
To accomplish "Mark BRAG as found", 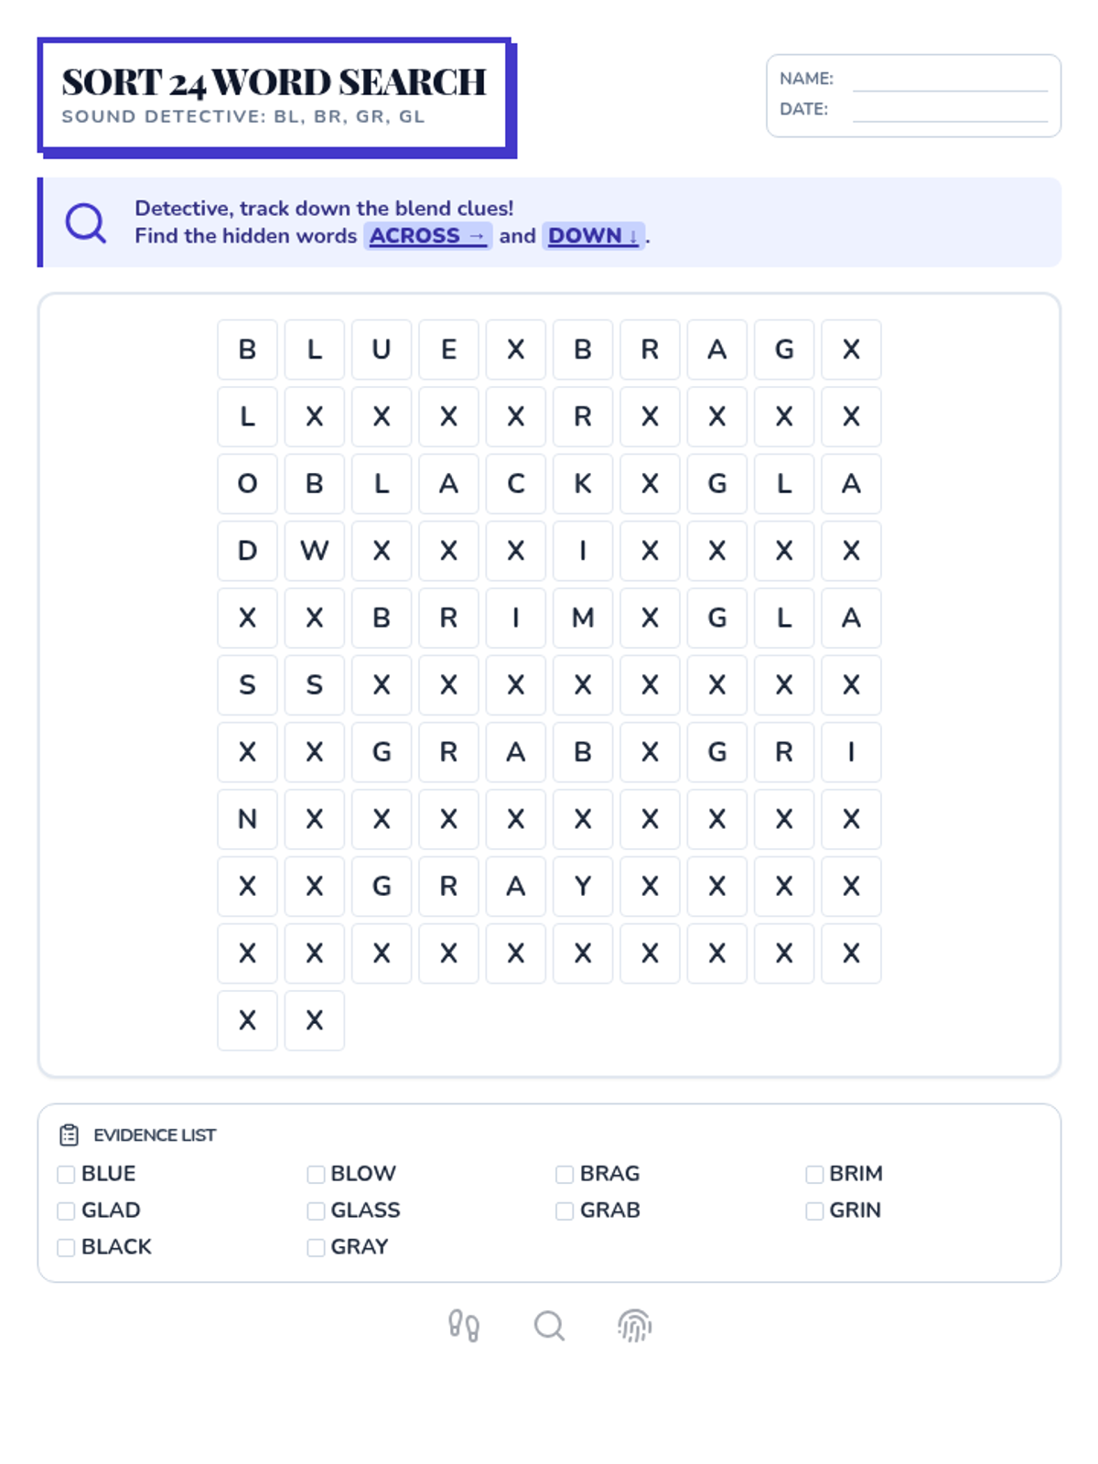I will click(565, 1174).
